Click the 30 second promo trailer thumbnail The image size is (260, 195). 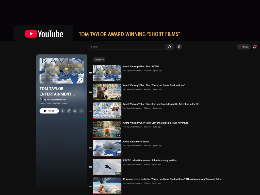(x=107, y=186)
